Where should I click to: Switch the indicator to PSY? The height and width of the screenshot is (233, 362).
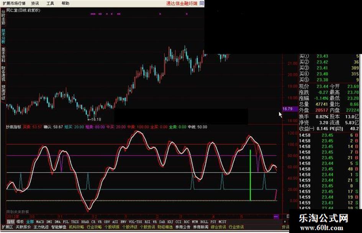point(213,222)
